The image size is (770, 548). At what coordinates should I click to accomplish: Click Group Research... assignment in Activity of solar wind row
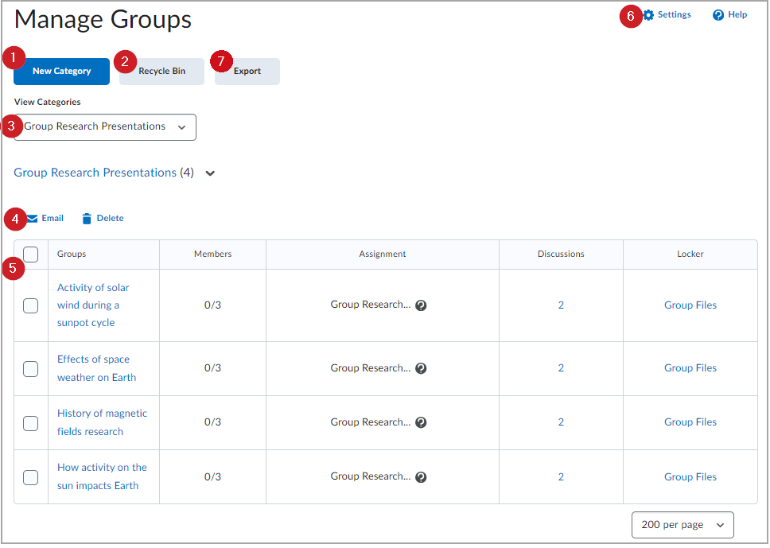coord(370,305)
